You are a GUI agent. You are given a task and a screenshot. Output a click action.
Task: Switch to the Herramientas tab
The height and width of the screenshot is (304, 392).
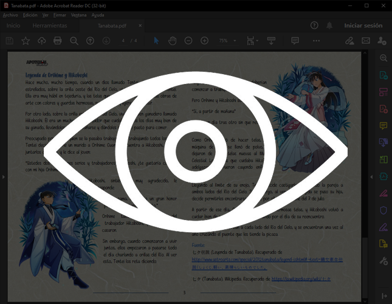coord(50,26)
